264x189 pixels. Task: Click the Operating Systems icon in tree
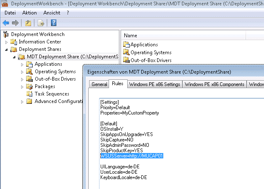point(29,72)
